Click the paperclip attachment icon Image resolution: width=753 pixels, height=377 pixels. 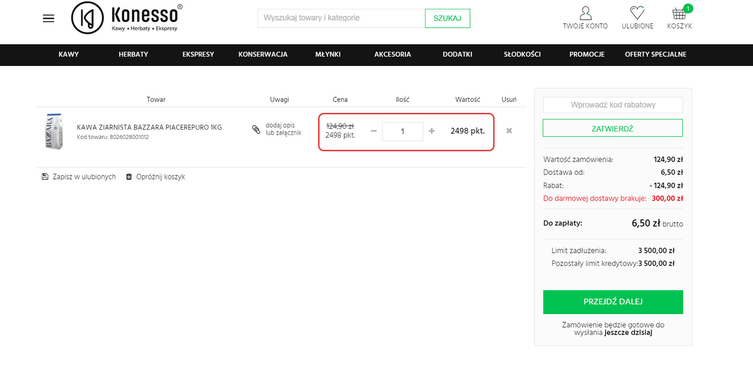(256, 130)
